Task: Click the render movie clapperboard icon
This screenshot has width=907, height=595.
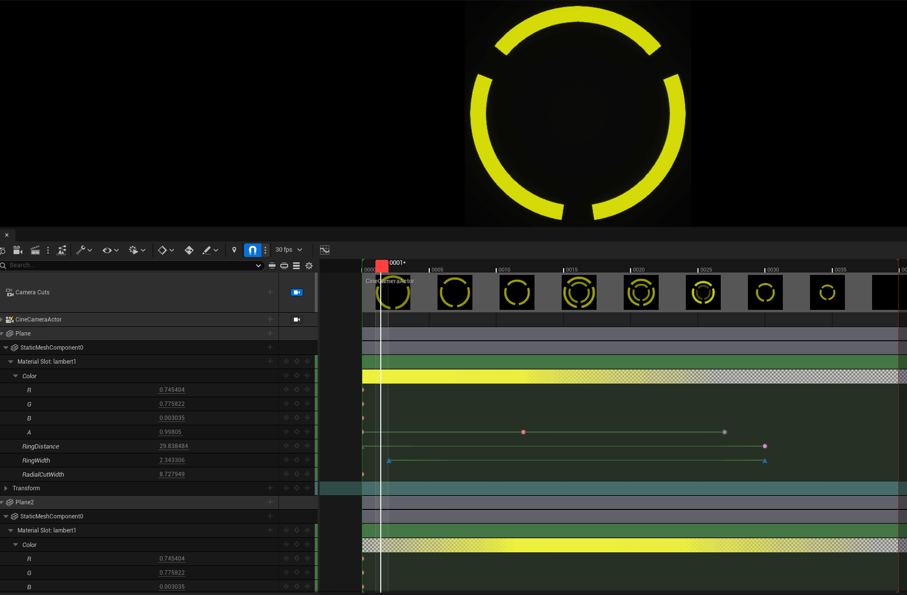Action: pos(35,250)
